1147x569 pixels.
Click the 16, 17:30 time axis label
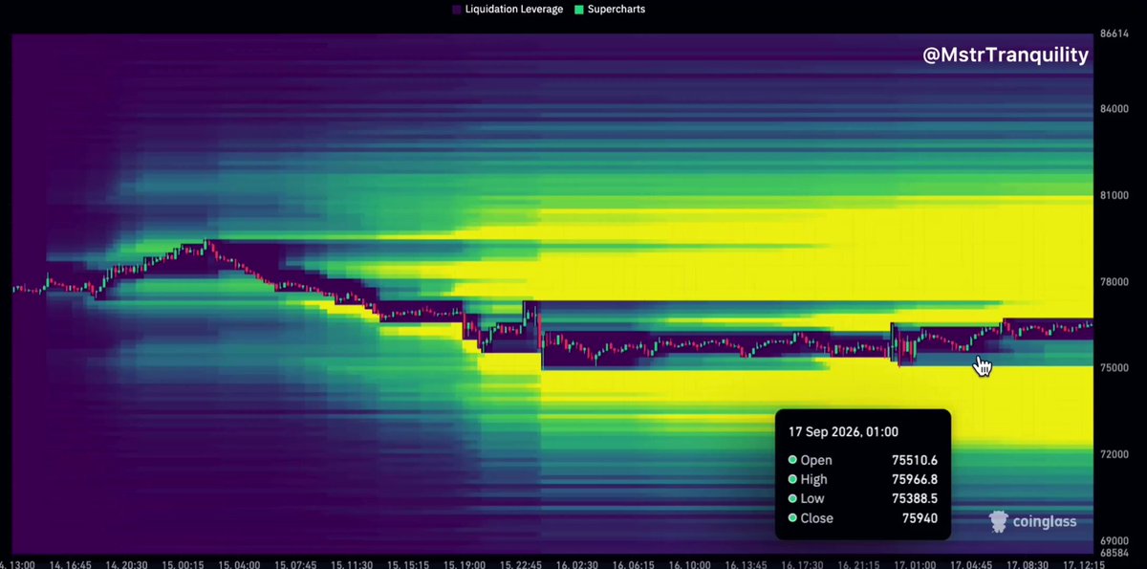802,564
